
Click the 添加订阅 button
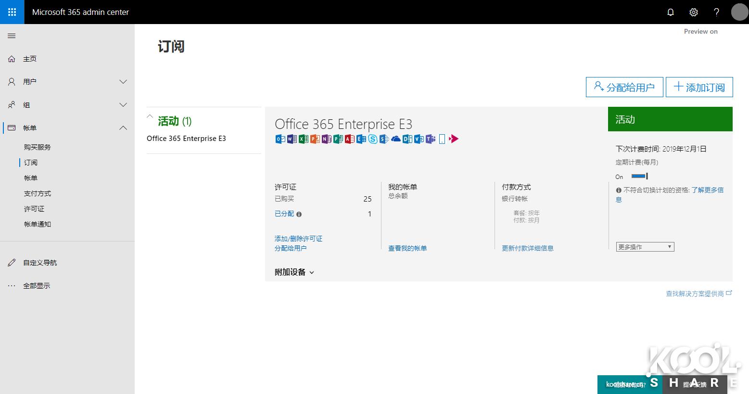pyautogui.click(x=699, y=87)
